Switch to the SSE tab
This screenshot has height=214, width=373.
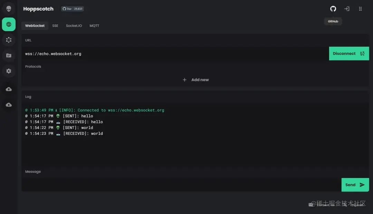(55, 26)
